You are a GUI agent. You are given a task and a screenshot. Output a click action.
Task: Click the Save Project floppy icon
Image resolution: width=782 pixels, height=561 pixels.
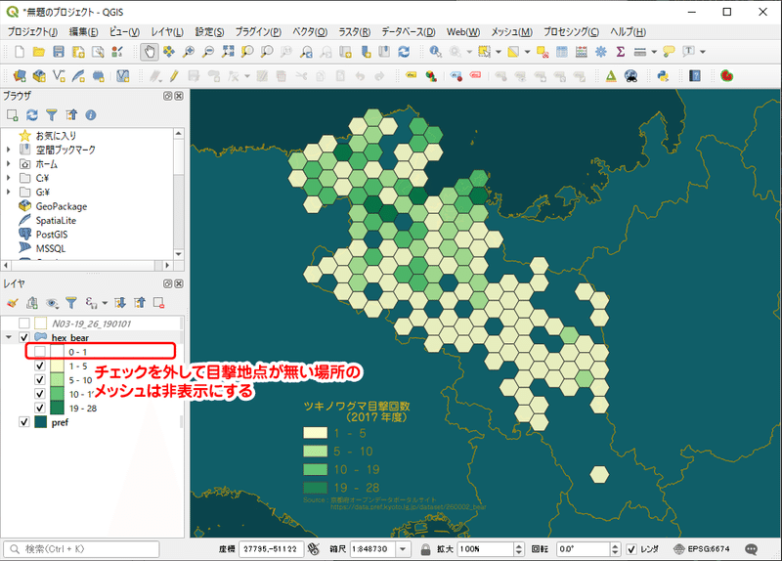(x=59, y=52)
